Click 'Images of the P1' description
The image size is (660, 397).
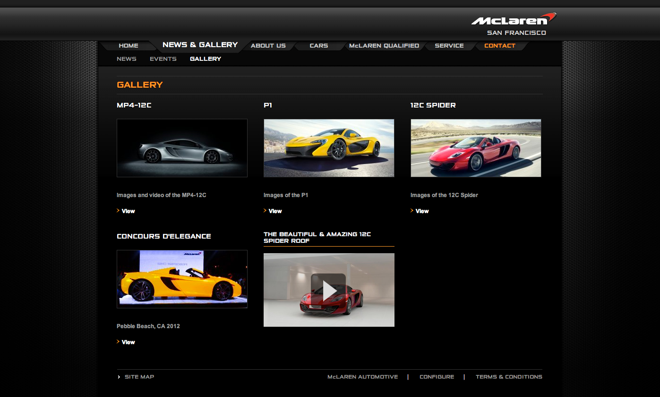pyautogui.click(x=286, y=195)
